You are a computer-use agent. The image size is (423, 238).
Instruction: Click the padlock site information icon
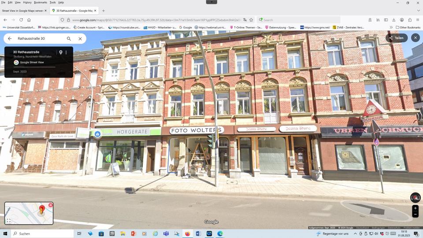tap(68, 20)
